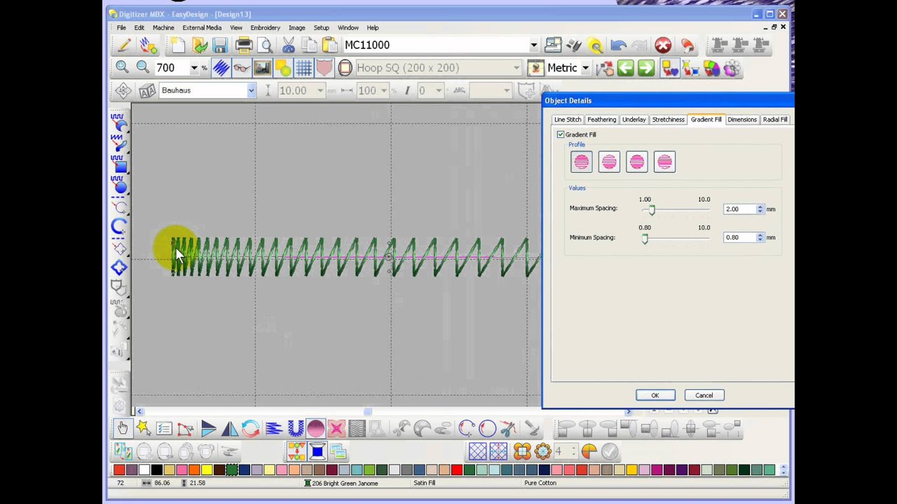
Task: Toggle TrueView glasses icon
Action: coord(241,68)
